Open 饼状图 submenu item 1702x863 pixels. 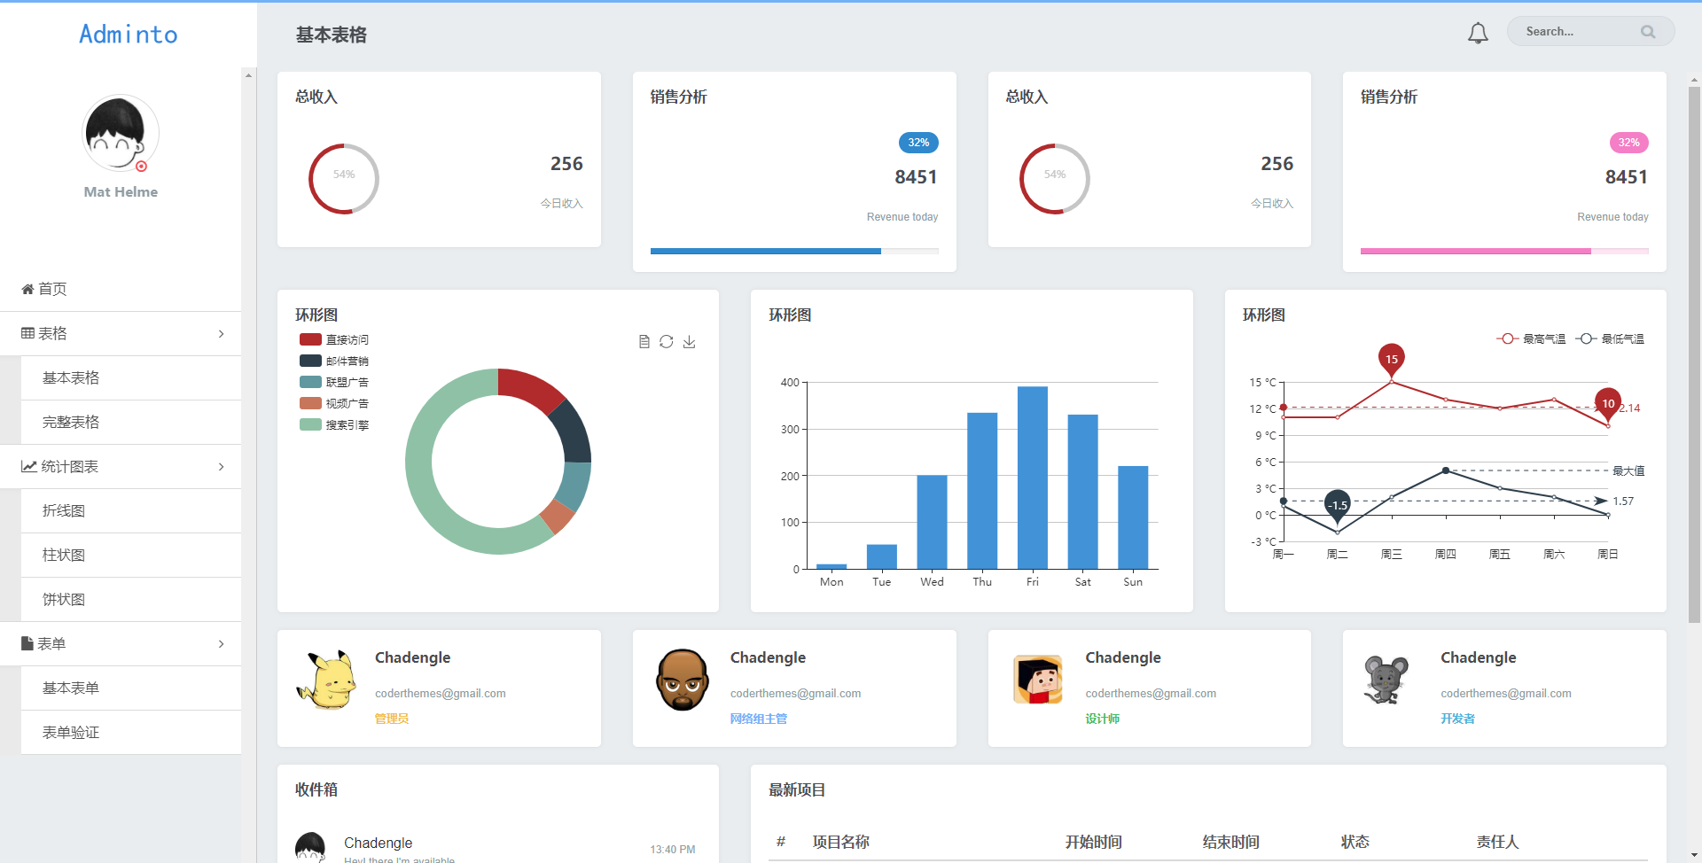[131, 599]
